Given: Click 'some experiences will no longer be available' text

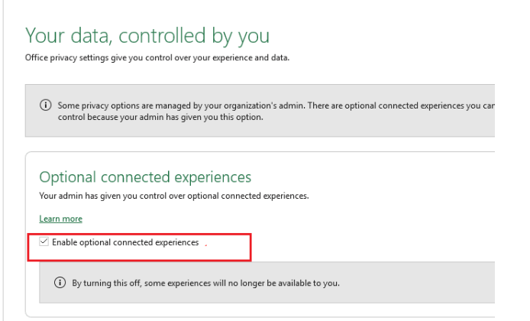Looking at the screenshot, I should click(242, 283).
